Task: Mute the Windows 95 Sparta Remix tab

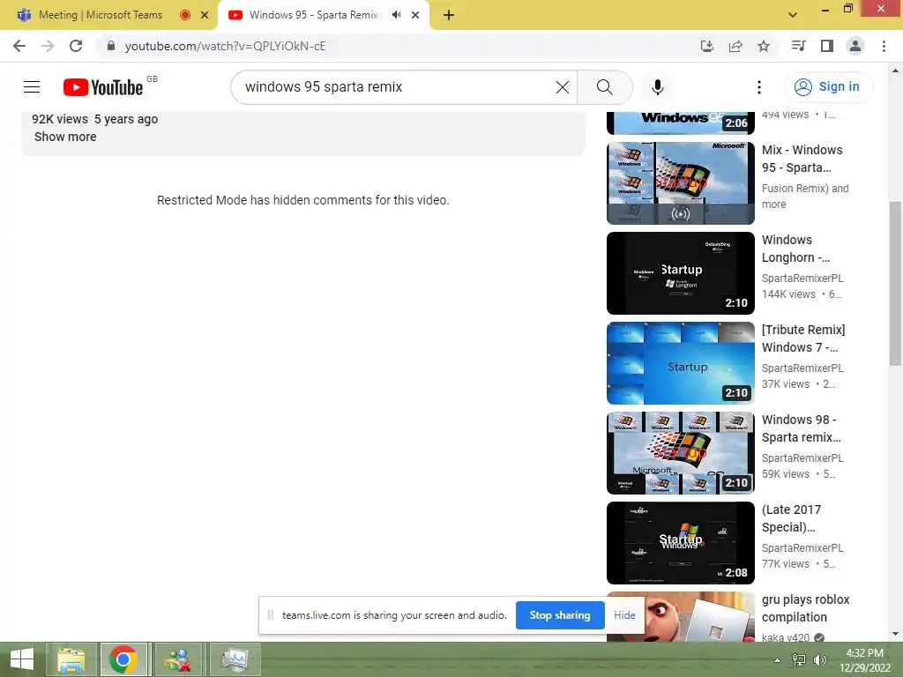Action: (396, 15)
